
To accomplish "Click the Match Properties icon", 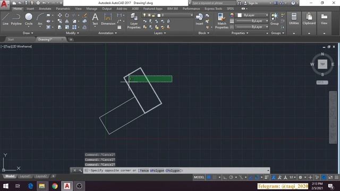I will pos(222,21).
